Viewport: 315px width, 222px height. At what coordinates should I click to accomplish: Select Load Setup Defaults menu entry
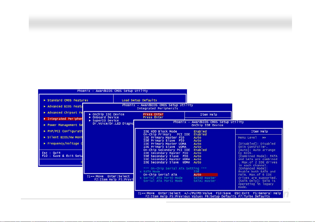[x=139, y=100]
